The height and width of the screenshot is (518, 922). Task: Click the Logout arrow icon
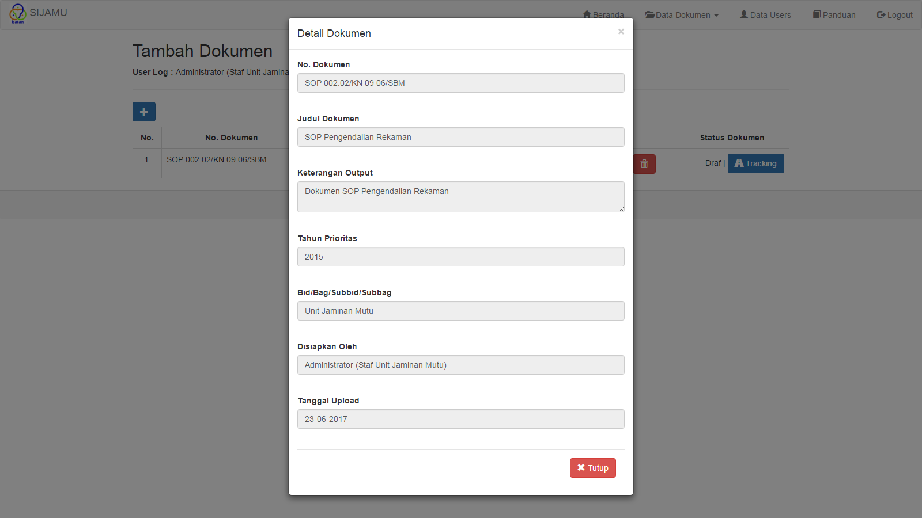(x=881, y=15)
